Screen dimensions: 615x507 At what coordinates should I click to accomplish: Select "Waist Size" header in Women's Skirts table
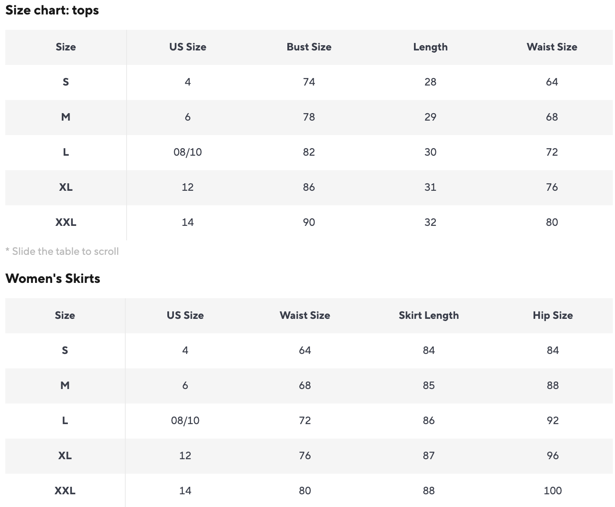pyautogui.click(x=304, y=315)
